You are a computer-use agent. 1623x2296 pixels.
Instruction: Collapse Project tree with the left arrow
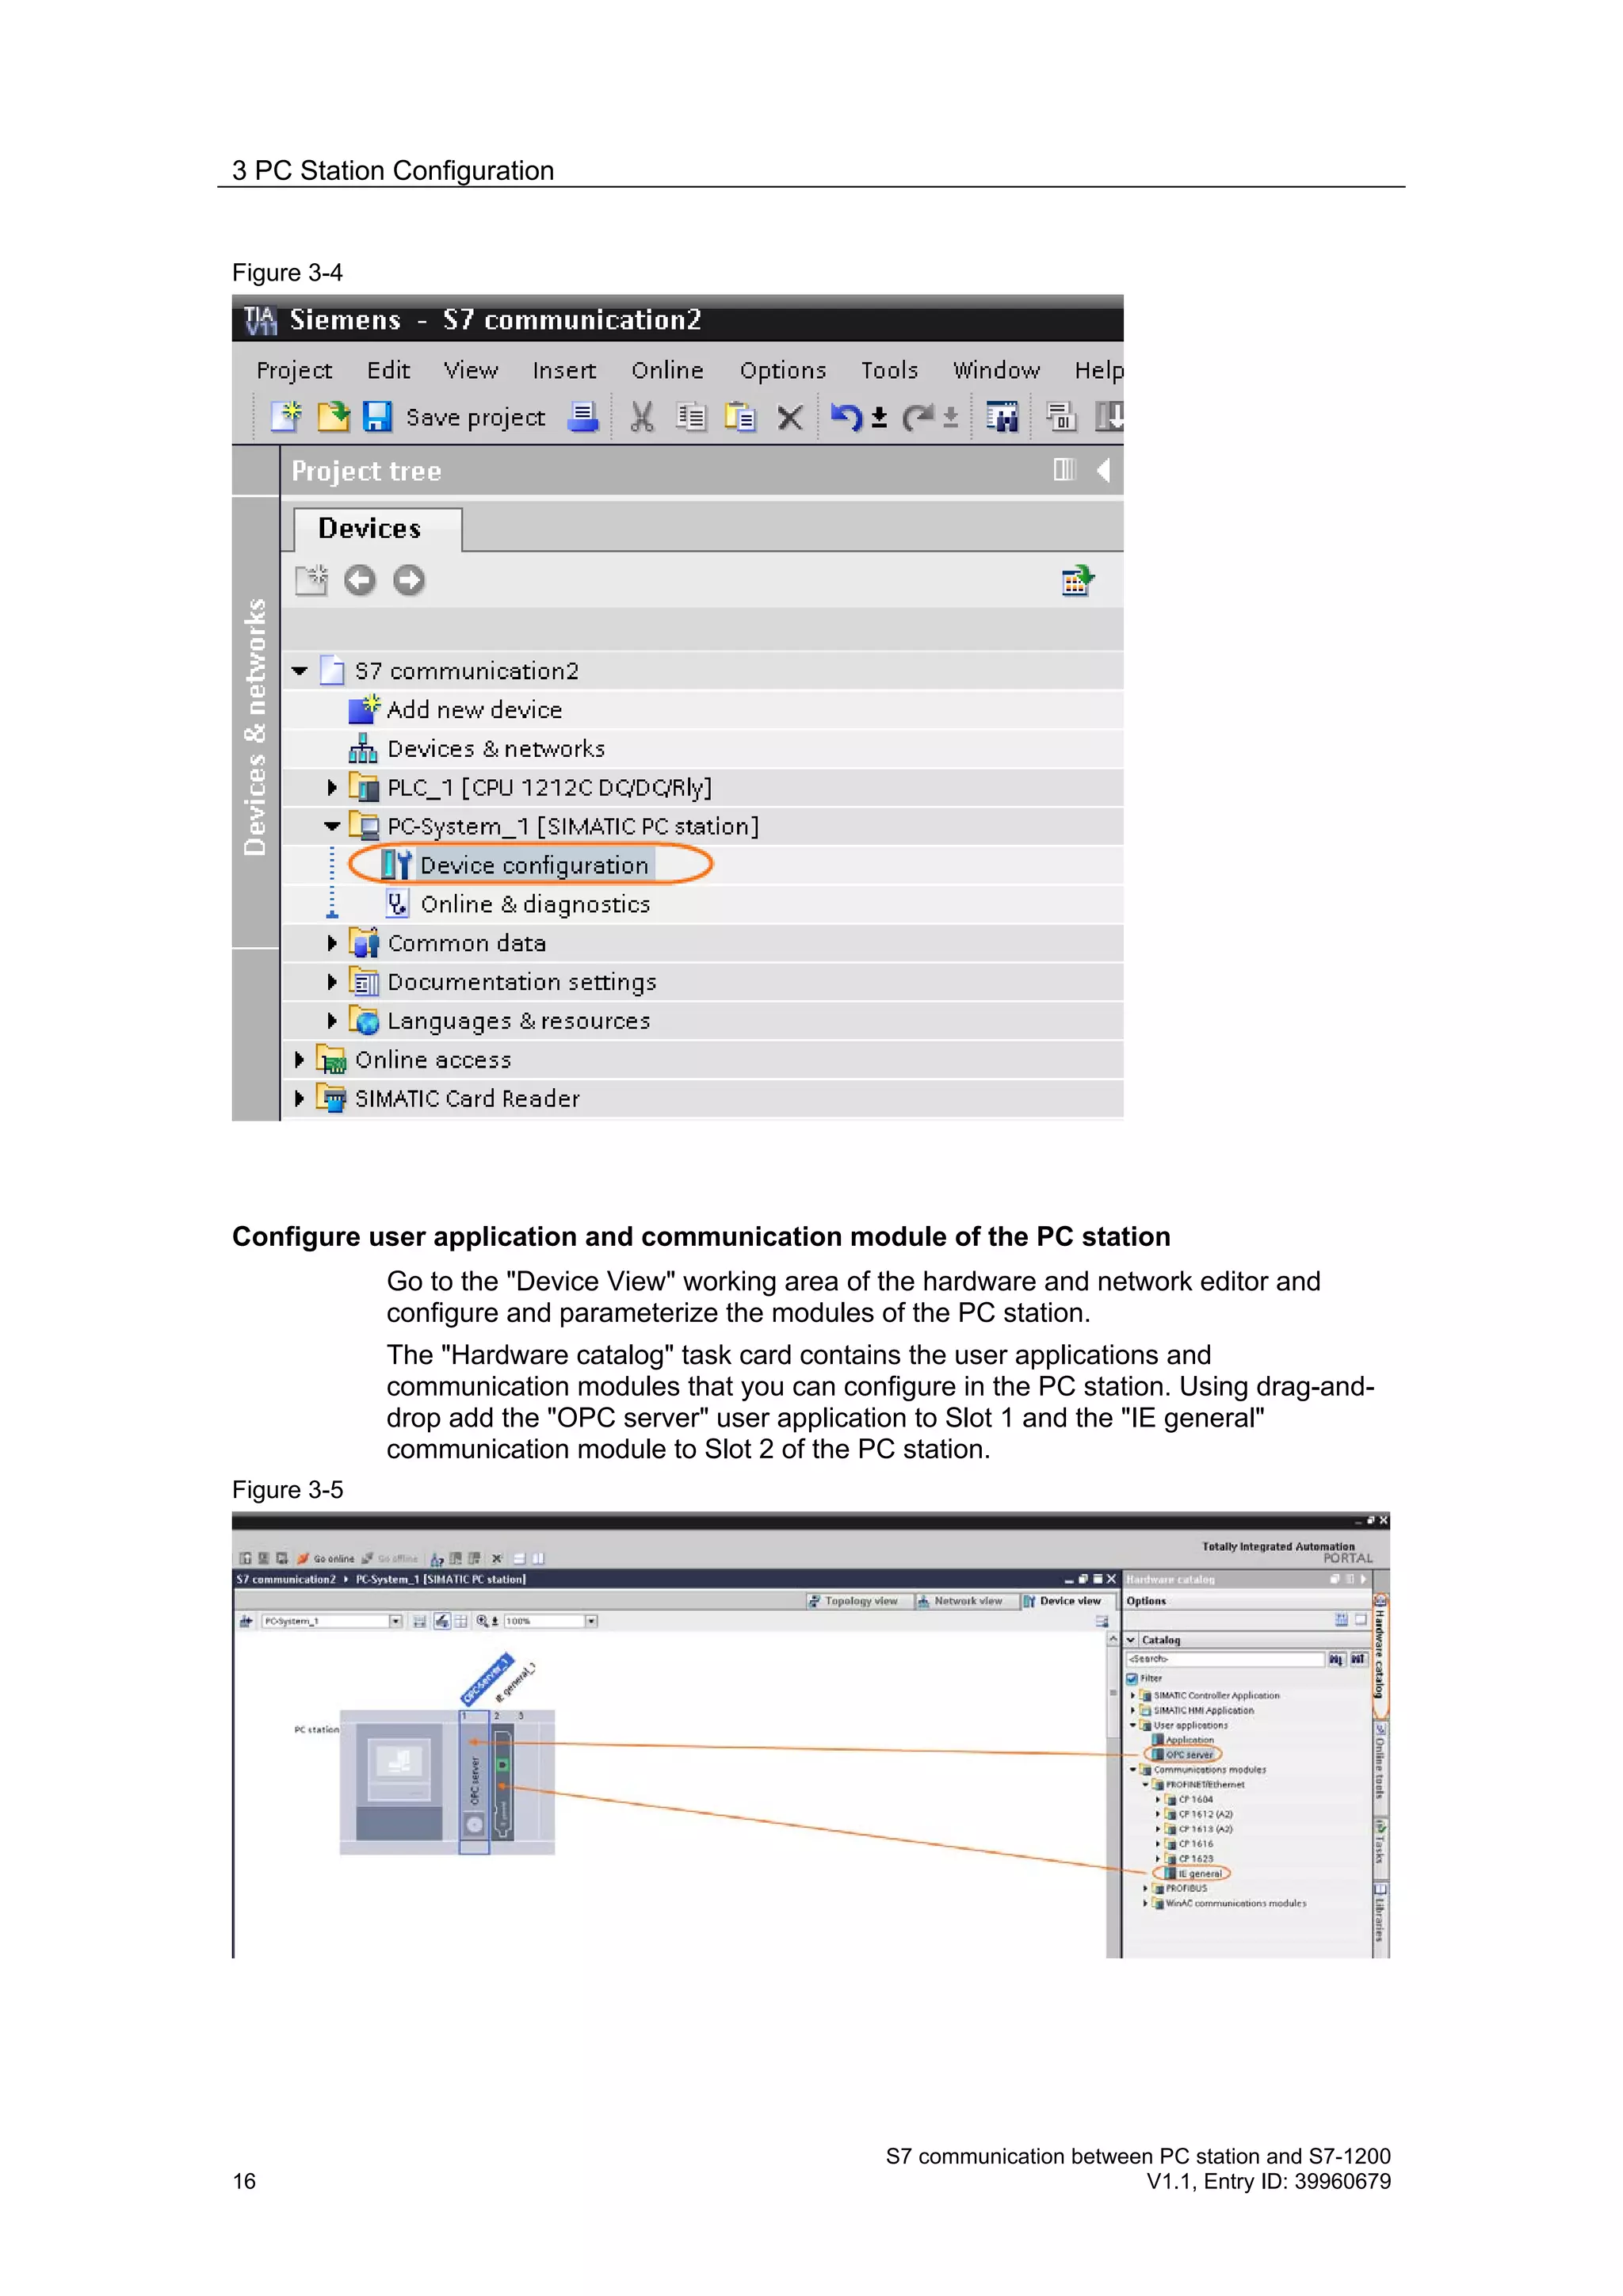[x=1103, y=470]
